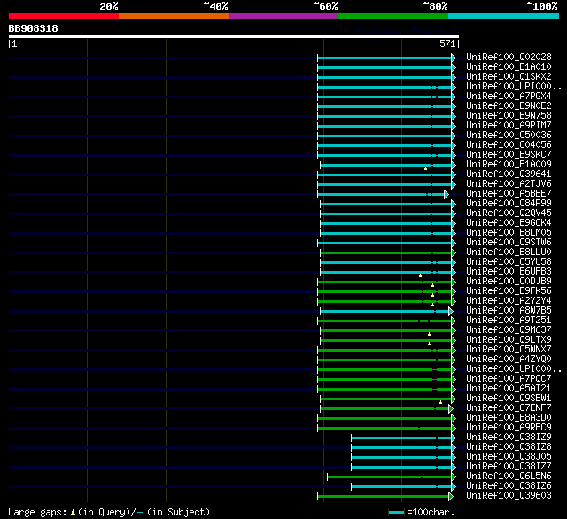Select the UniRef100_Q9LTX9 hit label
Screen dimensions: 567x519
pos(509,340)
